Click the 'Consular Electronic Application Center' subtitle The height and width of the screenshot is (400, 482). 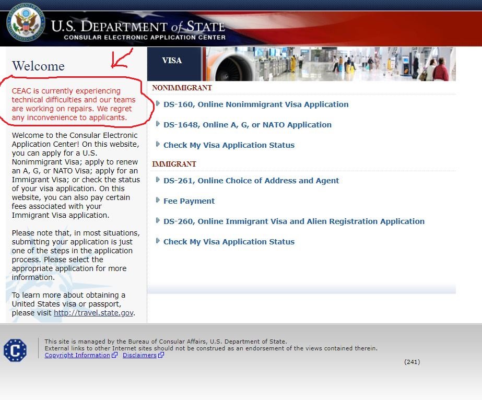(x=145, y=38)
